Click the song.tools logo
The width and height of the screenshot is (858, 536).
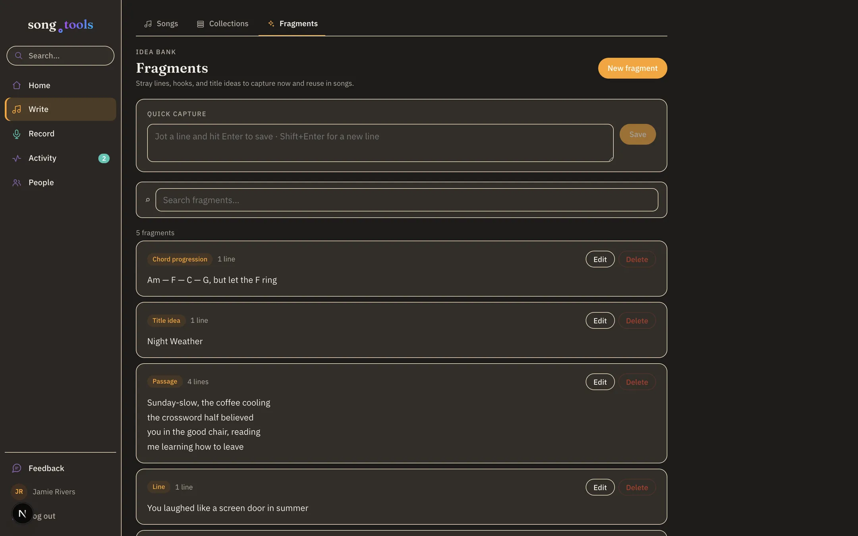click(60, 25)
